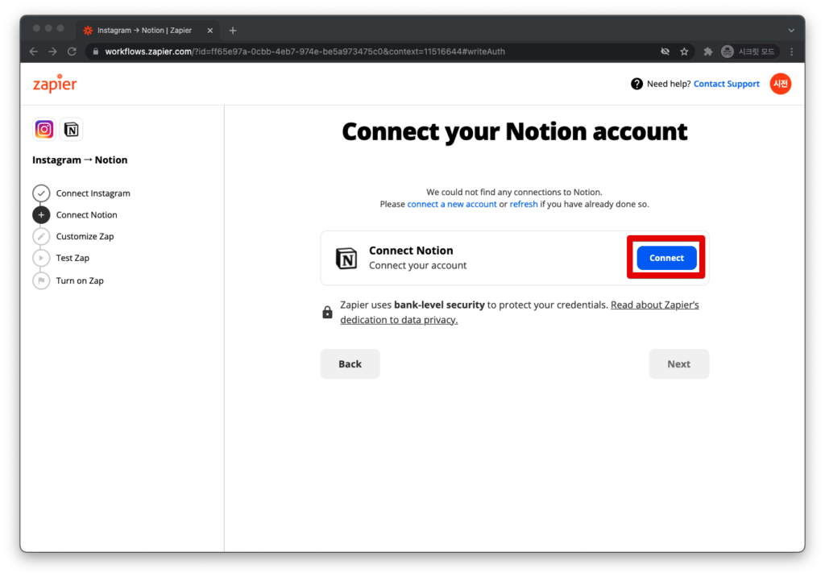
Task: Click the lock icon next to security note
Action: [x=327, y=312]
